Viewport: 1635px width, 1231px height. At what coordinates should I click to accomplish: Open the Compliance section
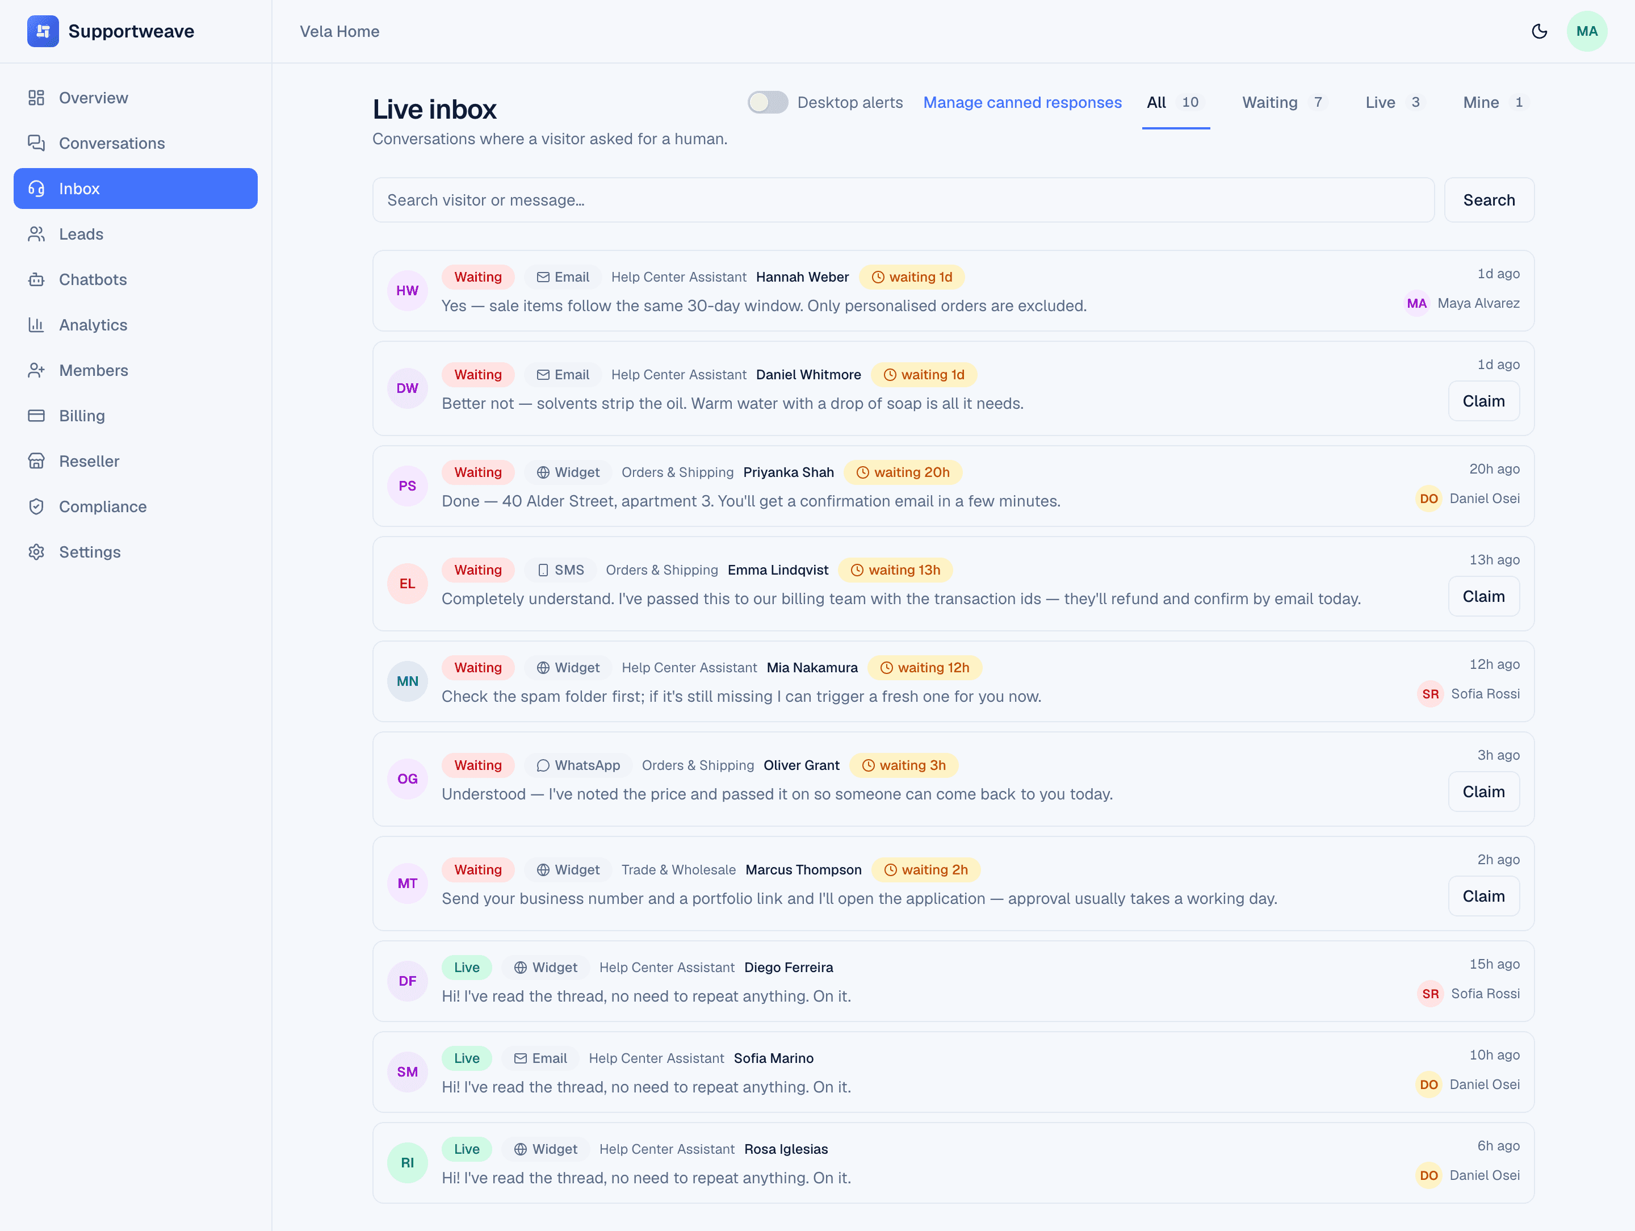pyautogui.click(x=135, y=506)
